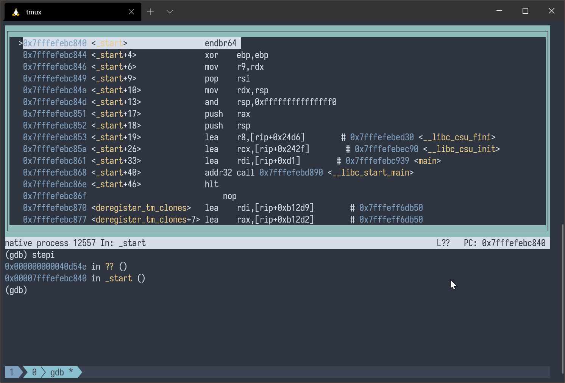Screen dimensions: 565x383
Task: Click the <main> symbol reference
Action: point(427,161)
